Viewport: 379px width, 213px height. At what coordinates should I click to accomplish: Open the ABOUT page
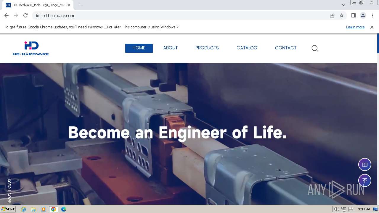point(171,48)
